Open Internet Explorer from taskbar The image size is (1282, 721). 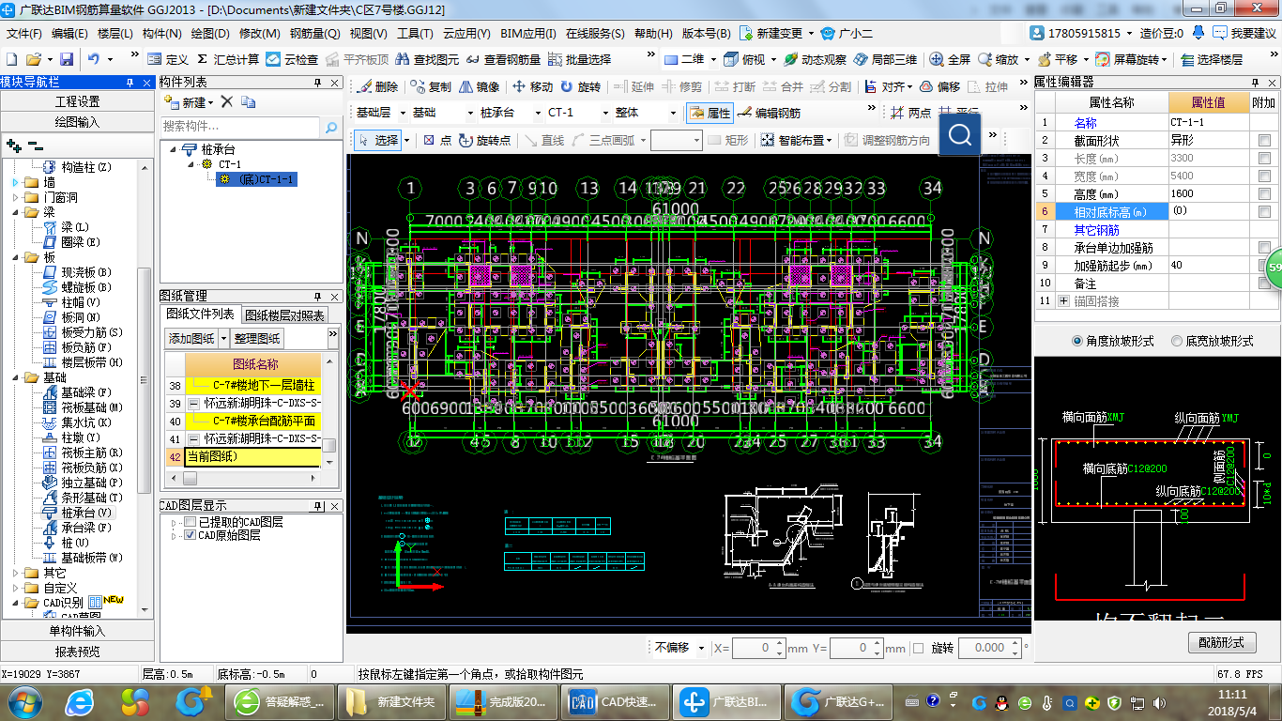(80, 701)
